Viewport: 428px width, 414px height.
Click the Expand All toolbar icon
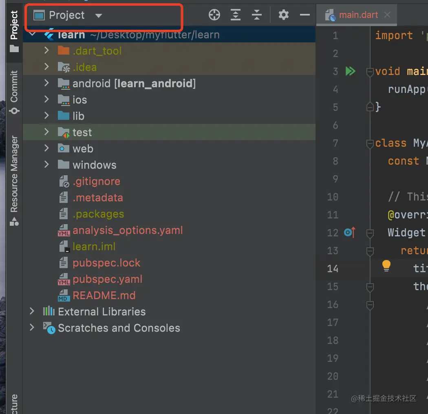tap(236, 15)
